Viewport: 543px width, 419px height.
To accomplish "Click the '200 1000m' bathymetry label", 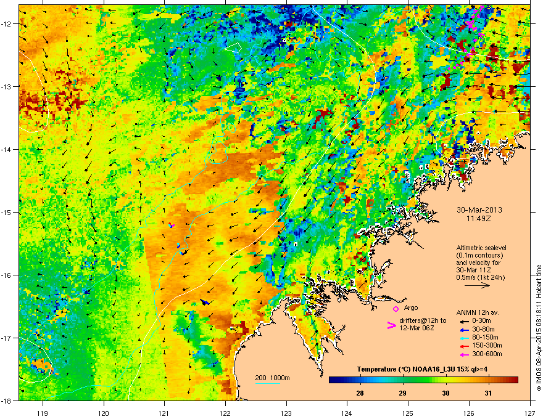I will (x=272, y=378).
